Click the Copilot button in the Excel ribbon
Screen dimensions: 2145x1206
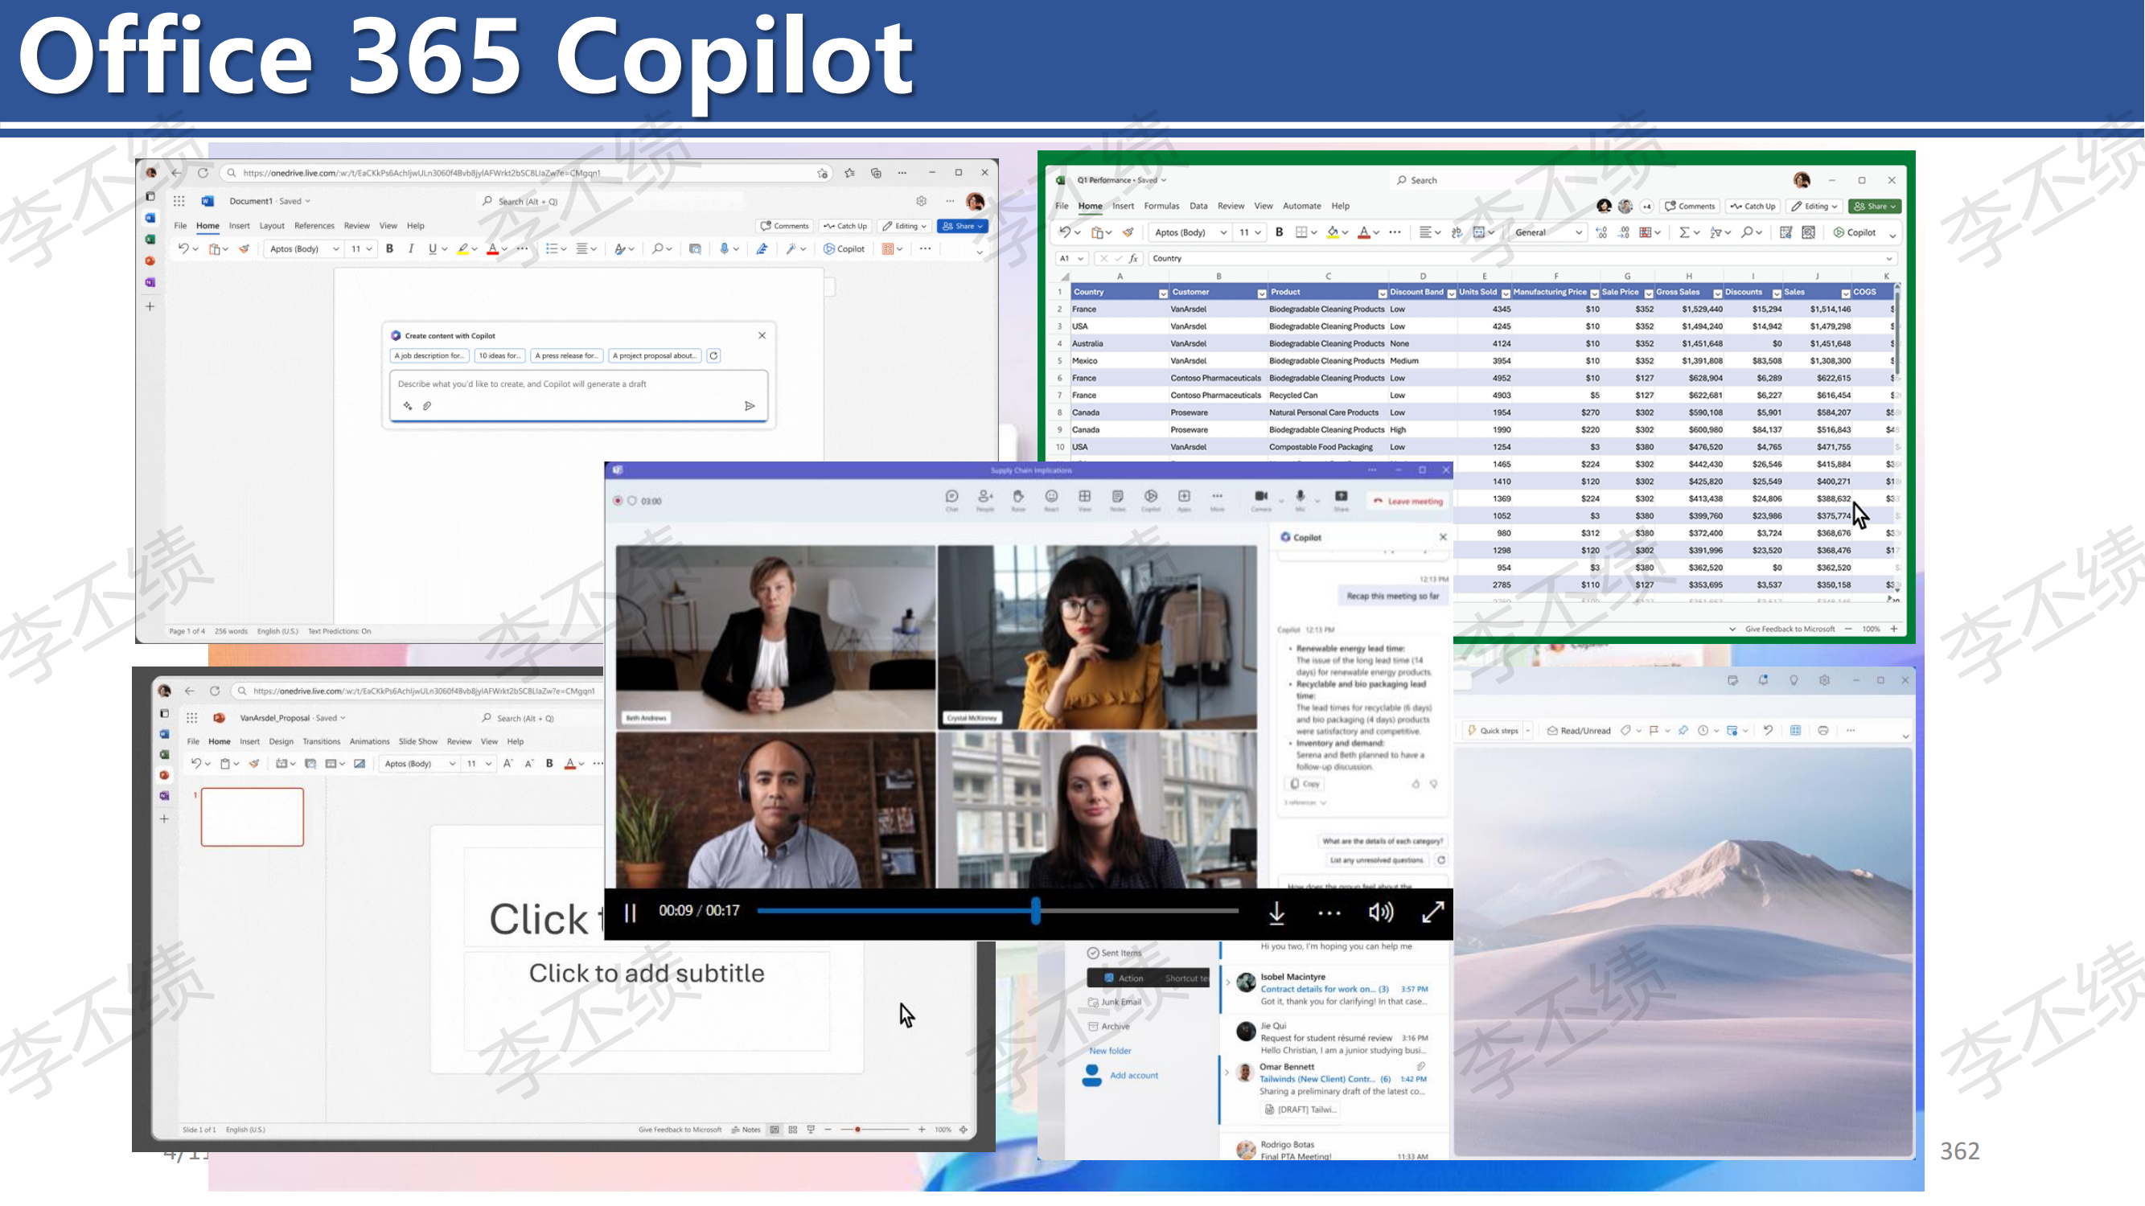point(1855,232)
